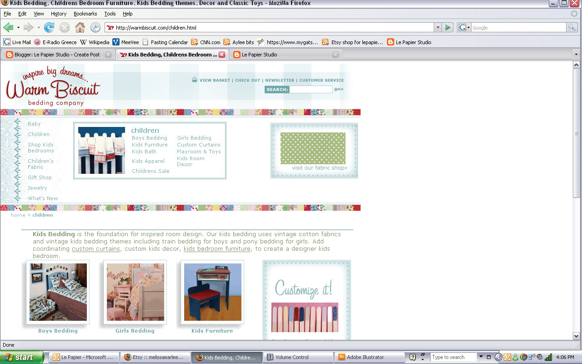Click the Windows start button
The image size is (582, 364).
pyautogui.click(x=22, y=357)
